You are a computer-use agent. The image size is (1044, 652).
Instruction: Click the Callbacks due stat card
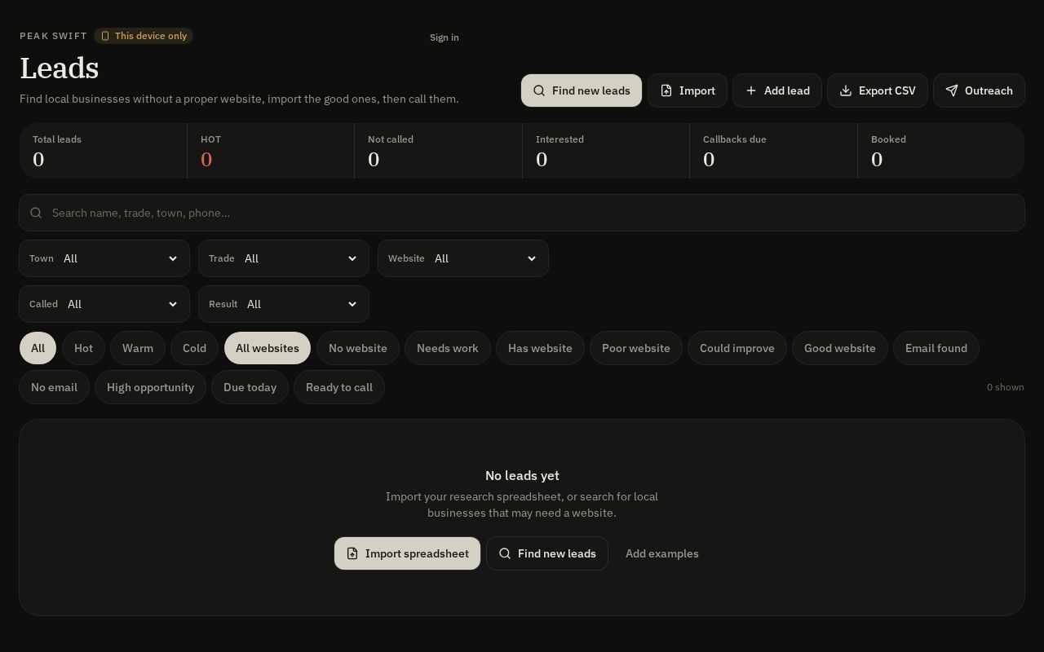[774, 151]
